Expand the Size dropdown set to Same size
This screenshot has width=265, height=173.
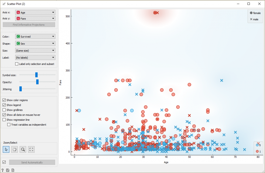pyautogui.click(x=35, y=50)
